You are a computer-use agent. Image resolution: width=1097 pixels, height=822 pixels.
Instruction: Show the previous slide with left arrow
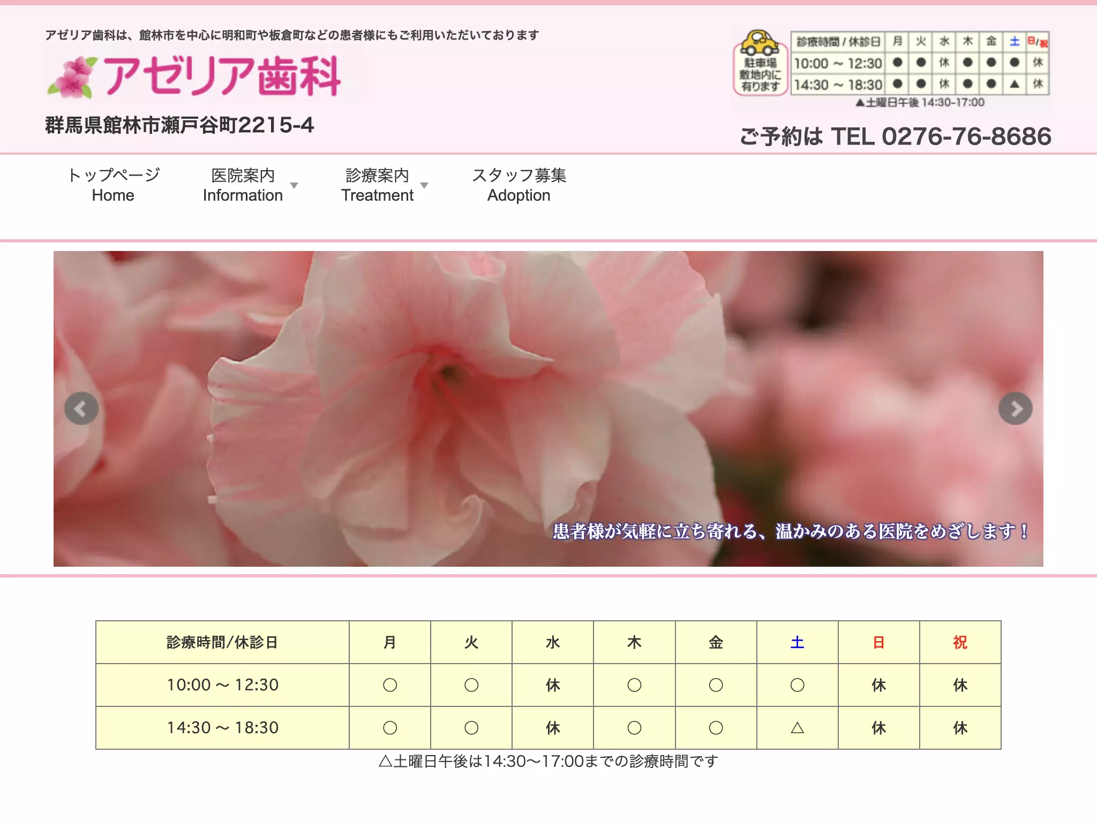[81, 409]
